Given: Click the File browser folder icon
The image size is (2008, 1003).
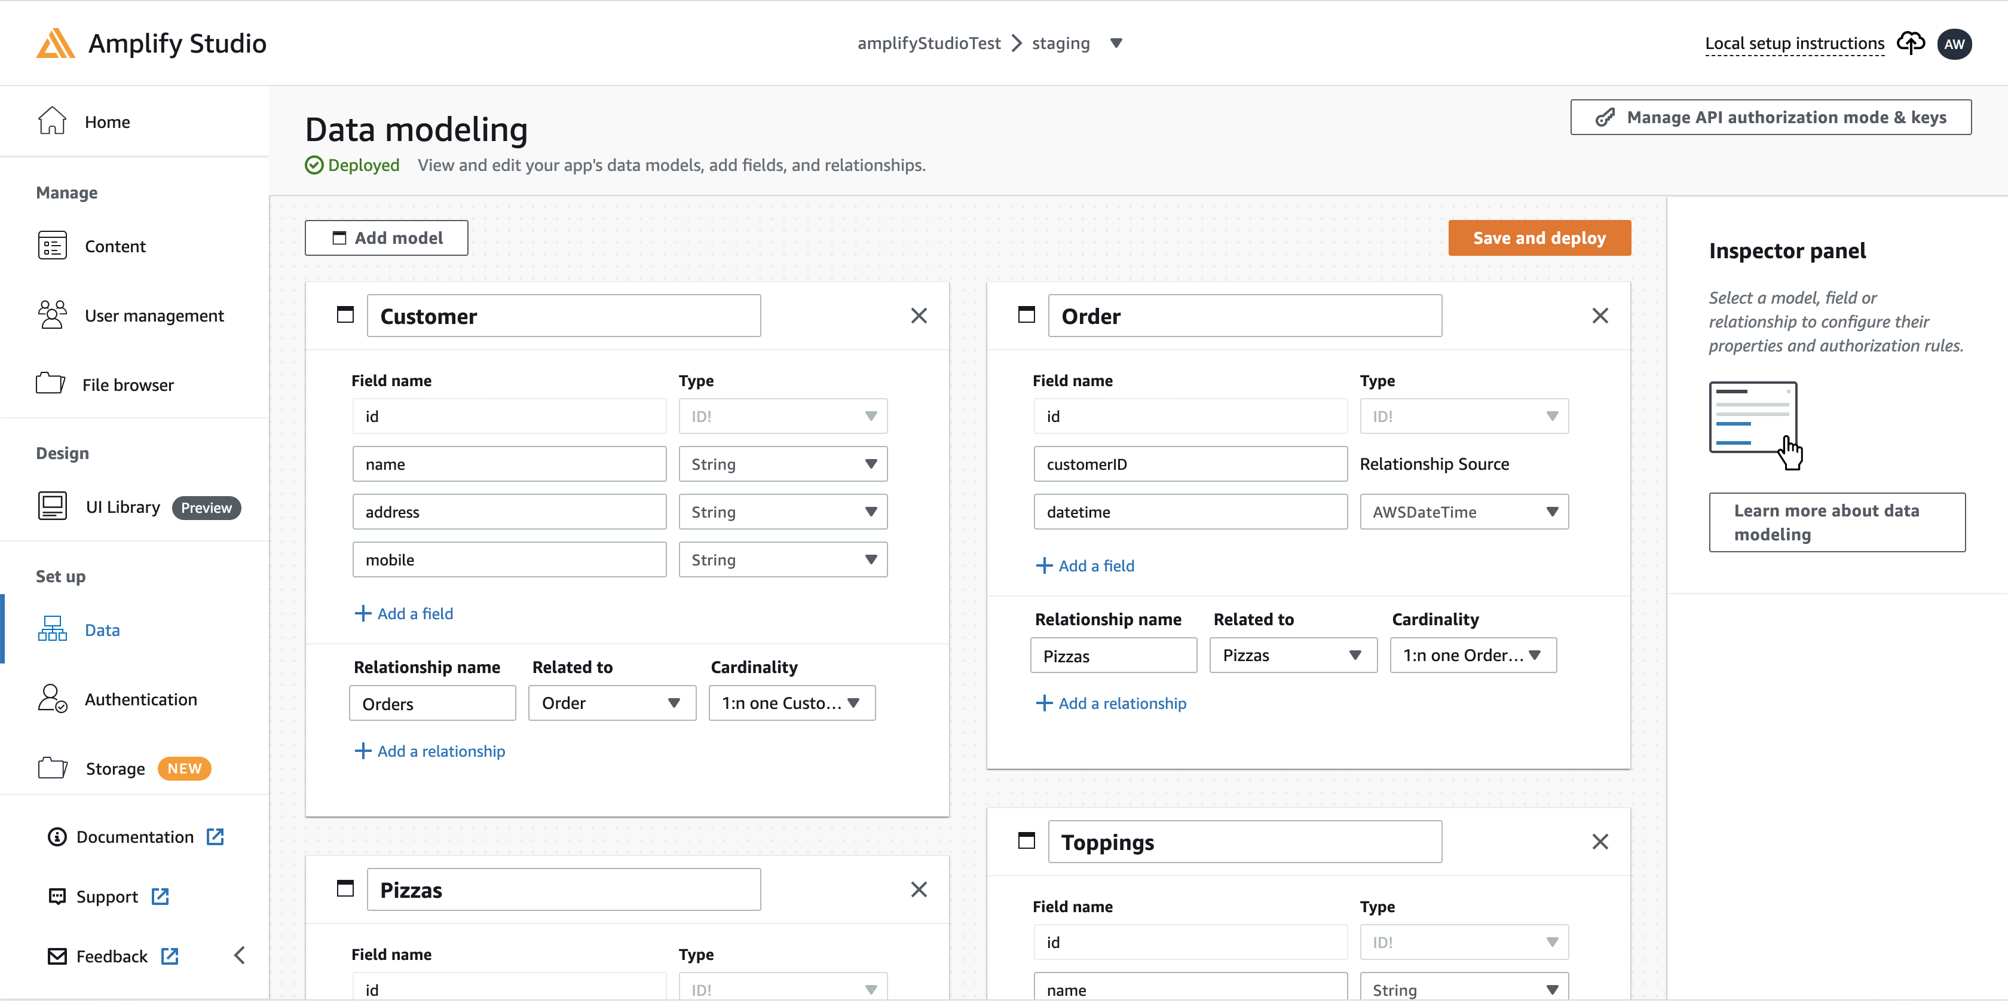Looking at the screenshot, I should (x=51, y=384).
